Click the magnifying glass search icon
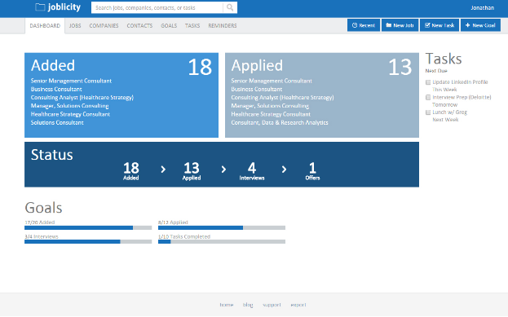The width and height of the screenshot is (508, 317). (x=230, y=7)
